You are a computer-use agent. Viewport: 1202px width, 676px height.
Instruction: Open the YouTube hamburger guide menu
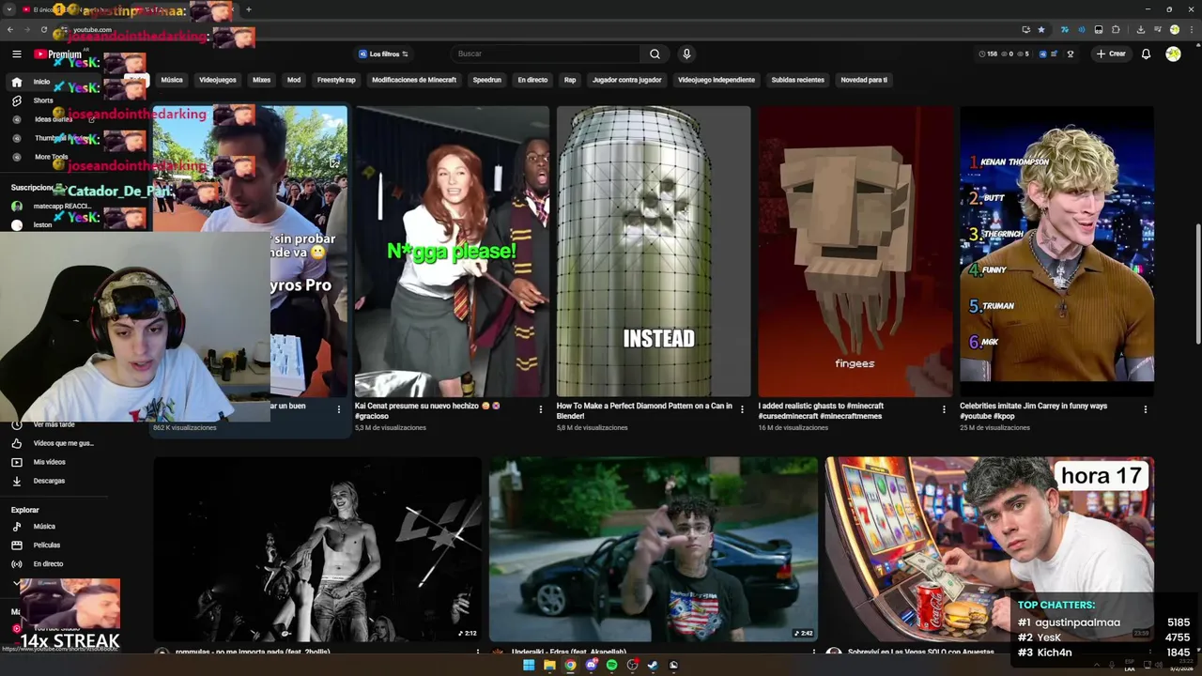tap(16, 54)
